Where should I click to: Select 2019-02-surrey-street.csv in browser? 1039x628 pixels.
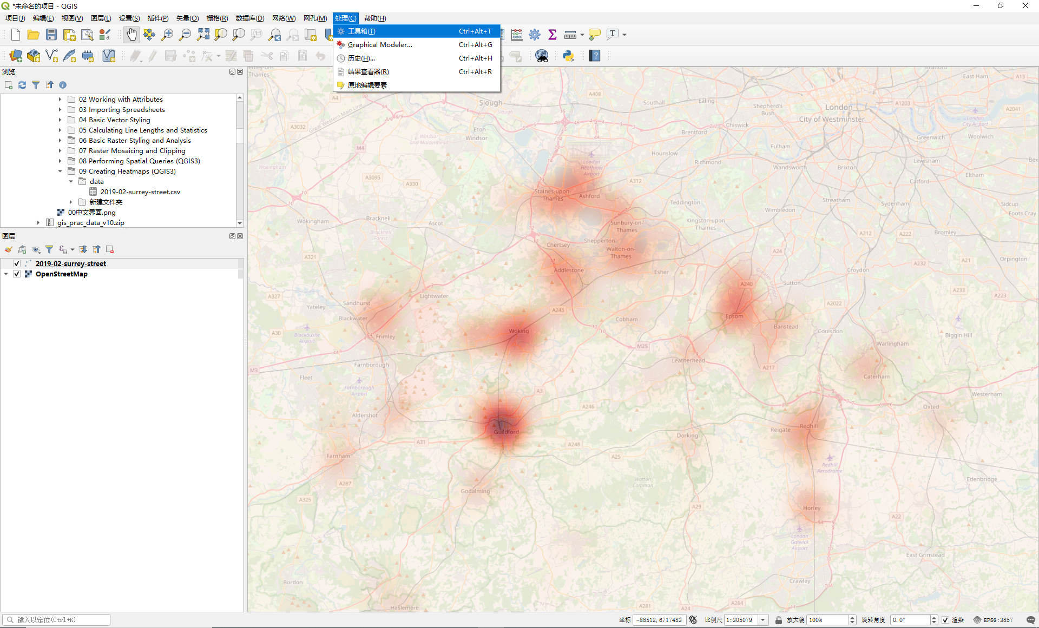point(140,192)
